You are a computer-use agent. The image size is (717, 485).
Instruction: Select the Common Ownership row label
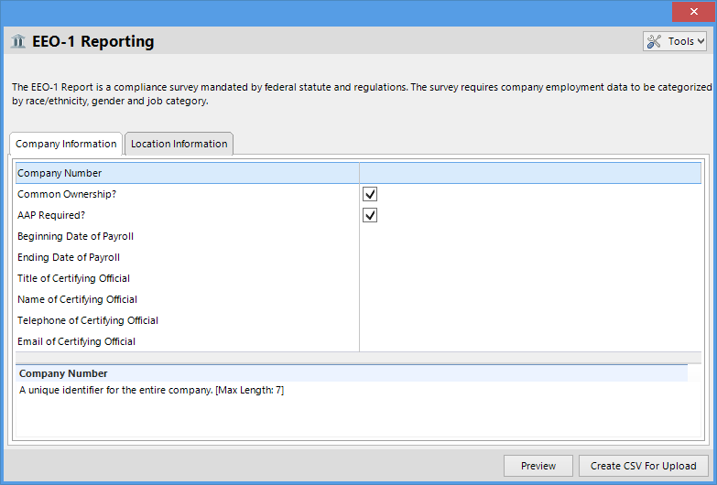pyautogui.click(x=67, y=194)
